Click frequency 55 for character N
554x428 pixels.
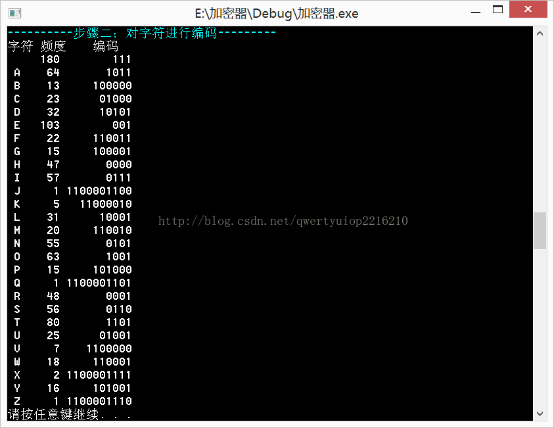click(53, 243)
